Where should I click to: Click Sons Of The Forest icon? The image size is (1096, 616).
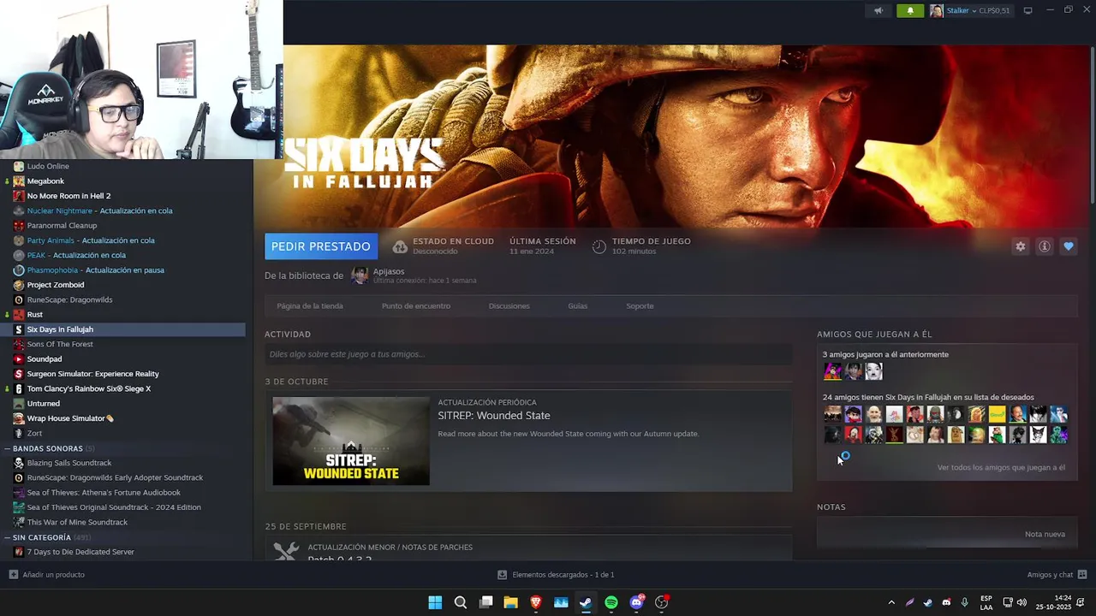pos(19,345)
